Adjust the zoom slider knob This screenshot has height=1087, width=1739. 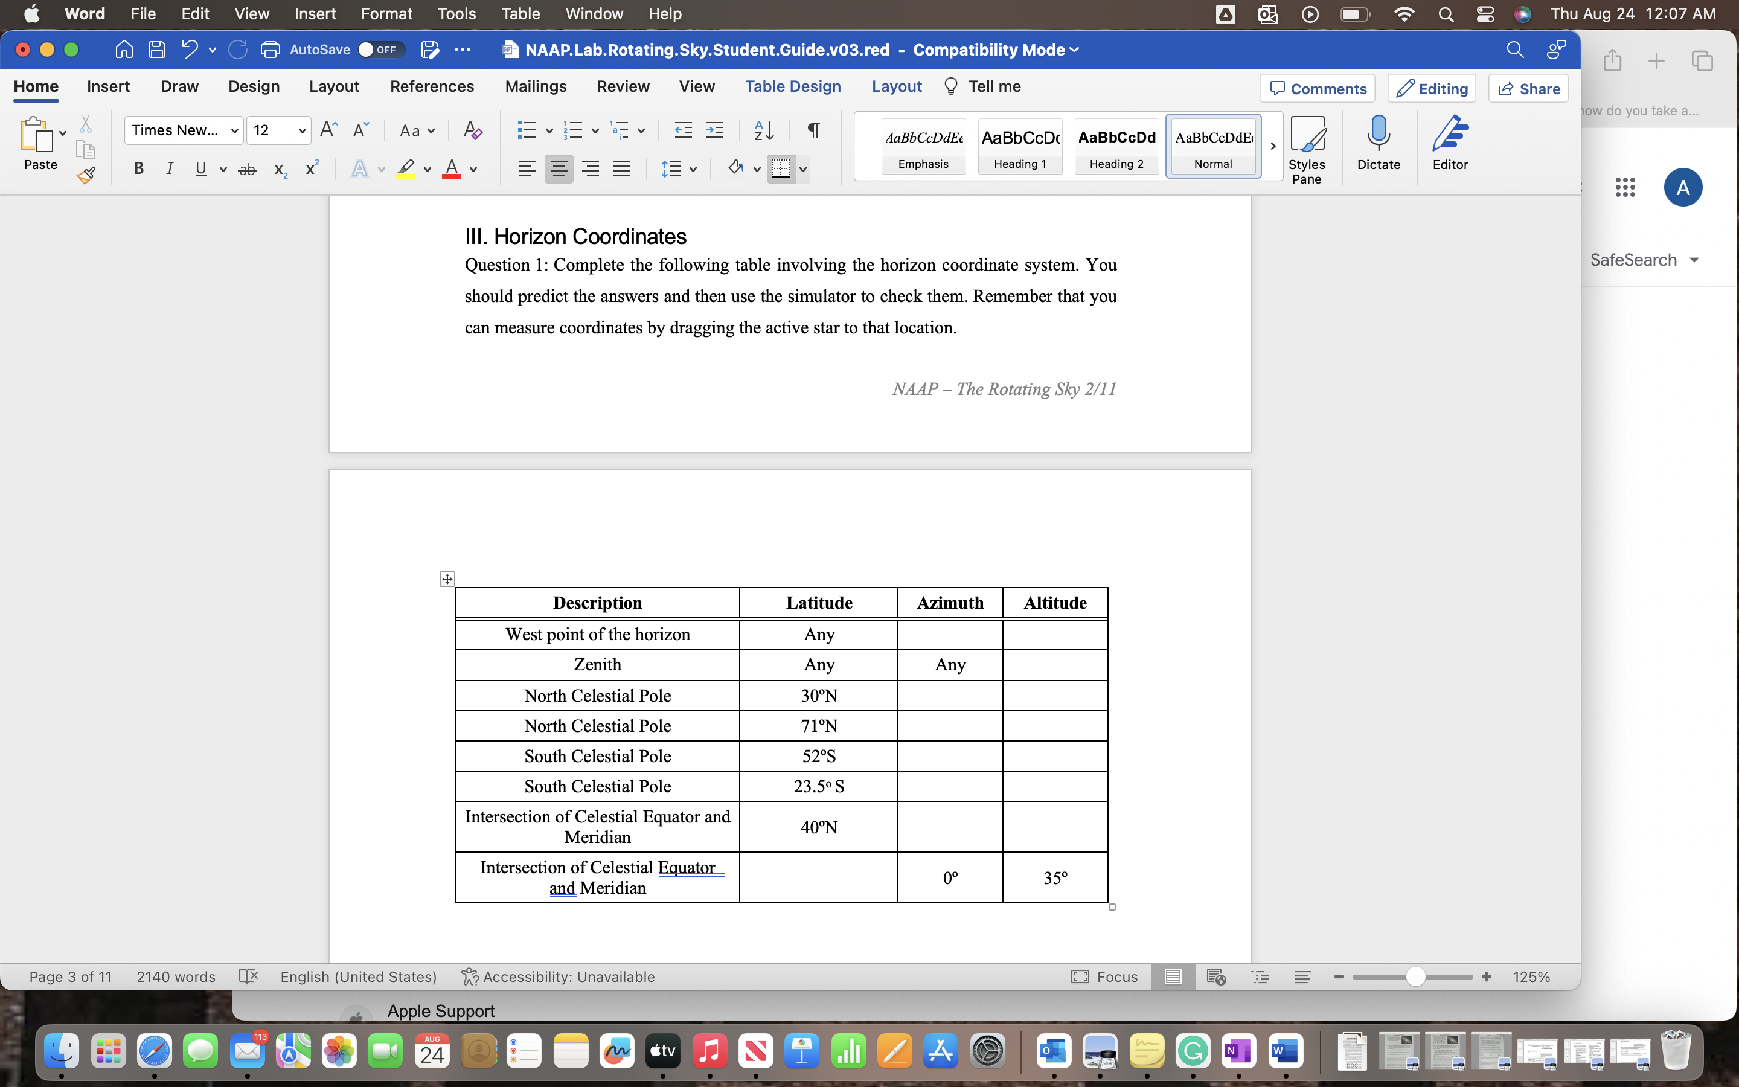point(1415,976)
